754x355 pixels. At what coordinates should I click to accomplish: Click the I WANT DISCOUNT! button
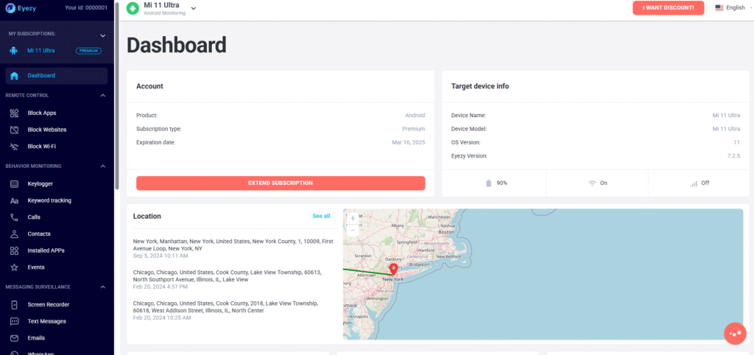point(668,7)
